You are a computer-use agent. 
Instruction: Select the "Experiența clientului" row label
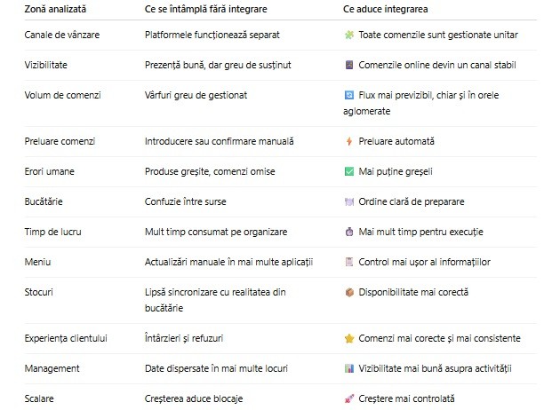pos(67,338)
